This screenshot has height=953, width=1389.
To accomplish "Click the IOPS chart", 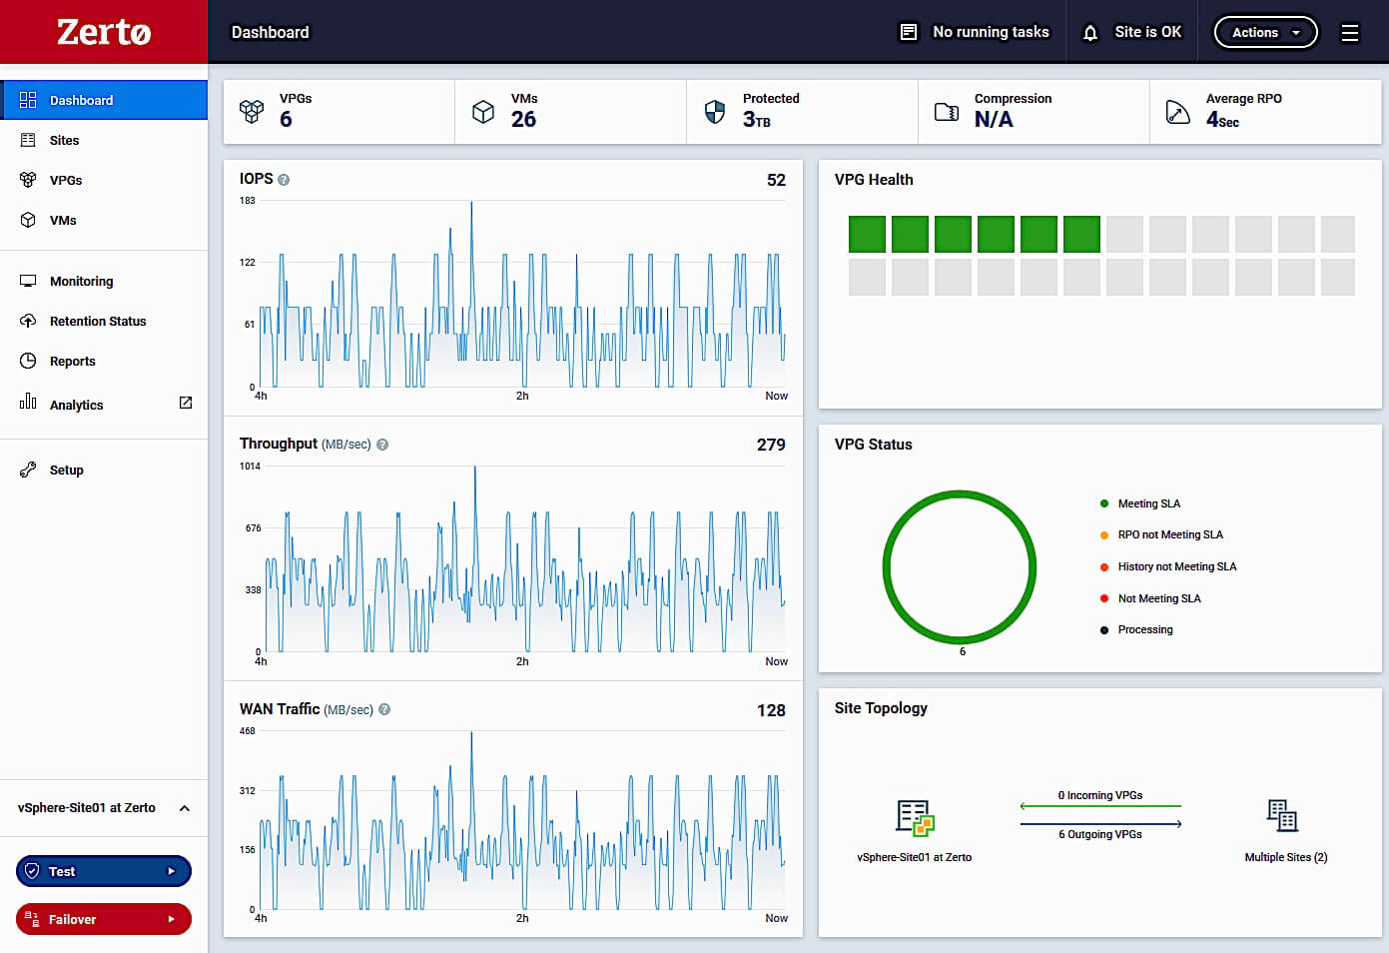I will pos(522,294).
